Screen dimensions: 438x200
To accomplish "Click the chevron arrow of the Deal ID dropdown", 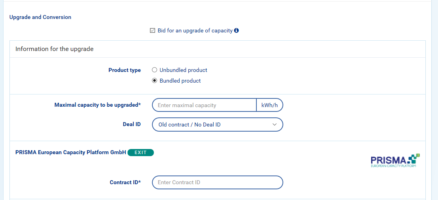I will pyautogui.click(x=275, y=125).
